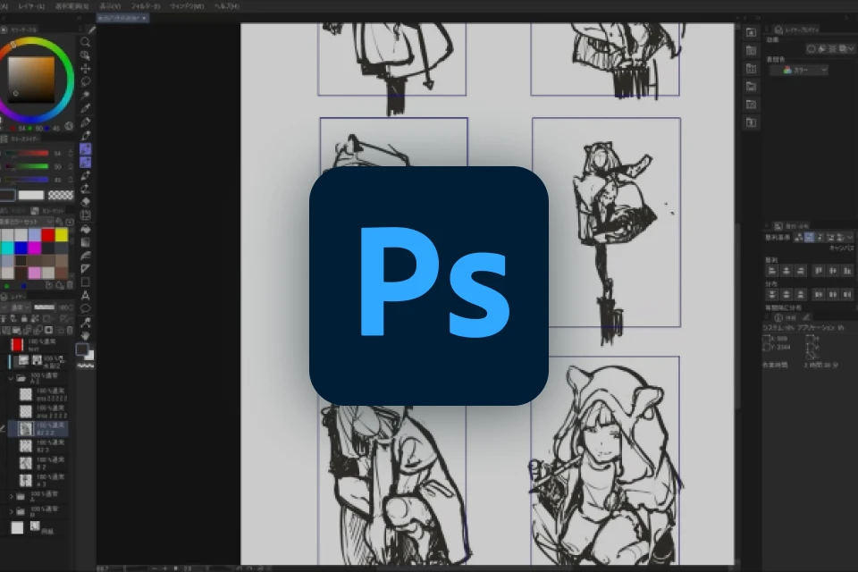Open the Layer menu

point(31,6)
